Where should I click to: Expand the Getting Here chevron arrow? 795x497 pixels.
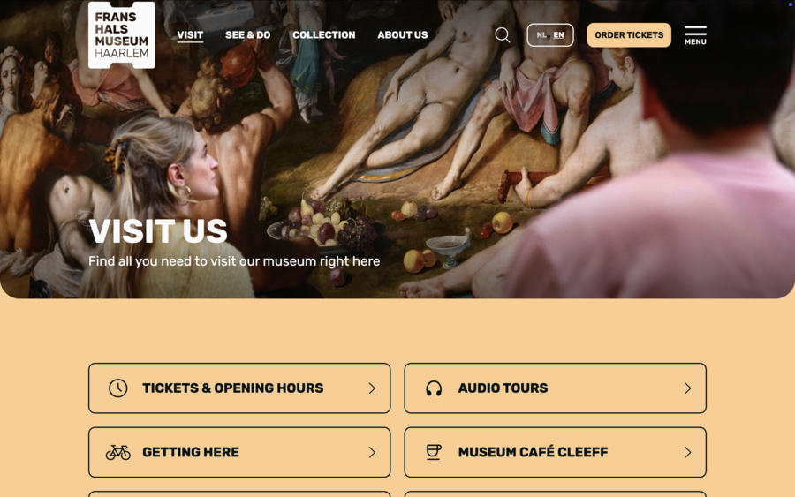pyautogui.click(x=372, y=452)
